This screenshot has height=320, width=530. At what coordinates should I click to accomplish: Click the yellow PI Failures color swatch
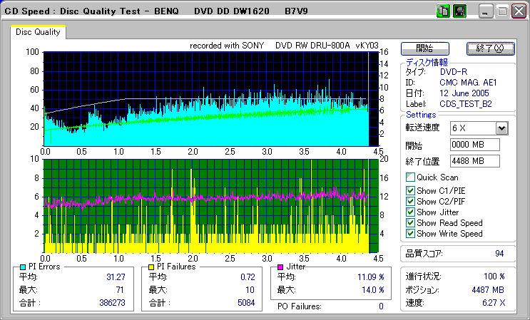(x=151, y=267)
